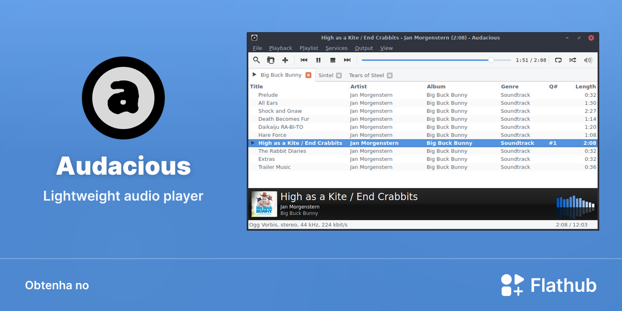Skip to the next track
Screen dimensions: 622x311
pos(347,60)
